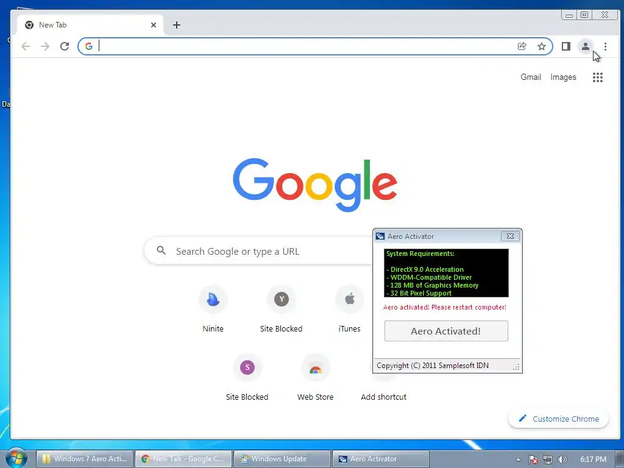Click the Aero Activated! button
This screenshot has width=624, height=468.
tap(446, 331)
